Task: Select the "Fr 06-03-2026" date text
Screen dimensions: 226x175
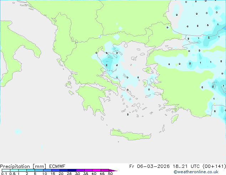Action: click(x=149, y=166)
